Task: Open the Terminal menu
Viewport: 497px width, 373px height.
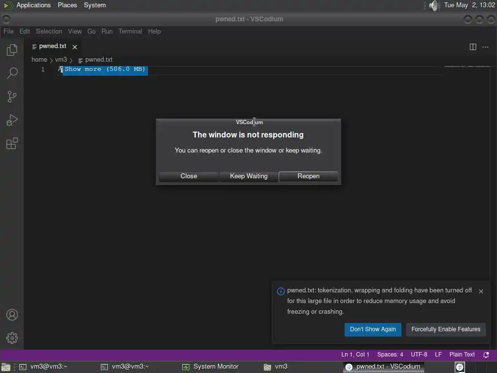Action: click(x=130, y=31)
